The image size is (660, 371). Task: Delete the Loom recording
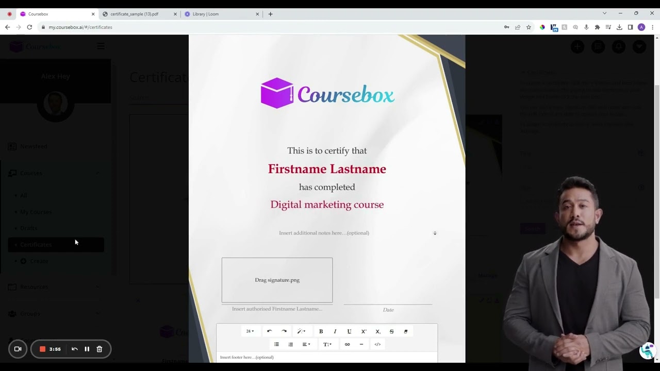[x=100, y=349]
